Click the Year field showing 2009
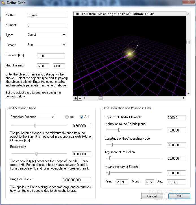This screenshot has height=205, width=196. tap(122, 182)
